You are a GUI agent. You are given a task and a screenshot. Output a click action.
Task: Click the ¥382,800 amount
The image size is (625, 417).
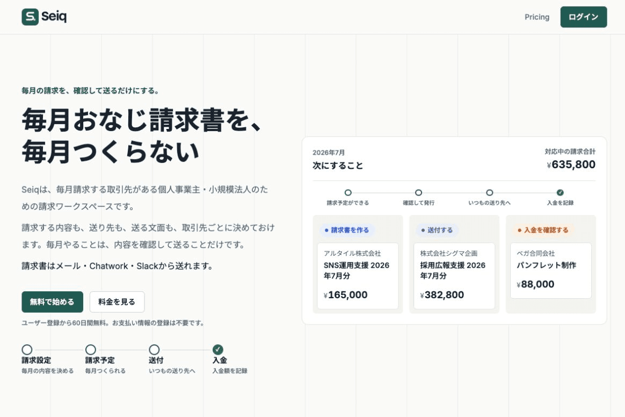point(442,295)
